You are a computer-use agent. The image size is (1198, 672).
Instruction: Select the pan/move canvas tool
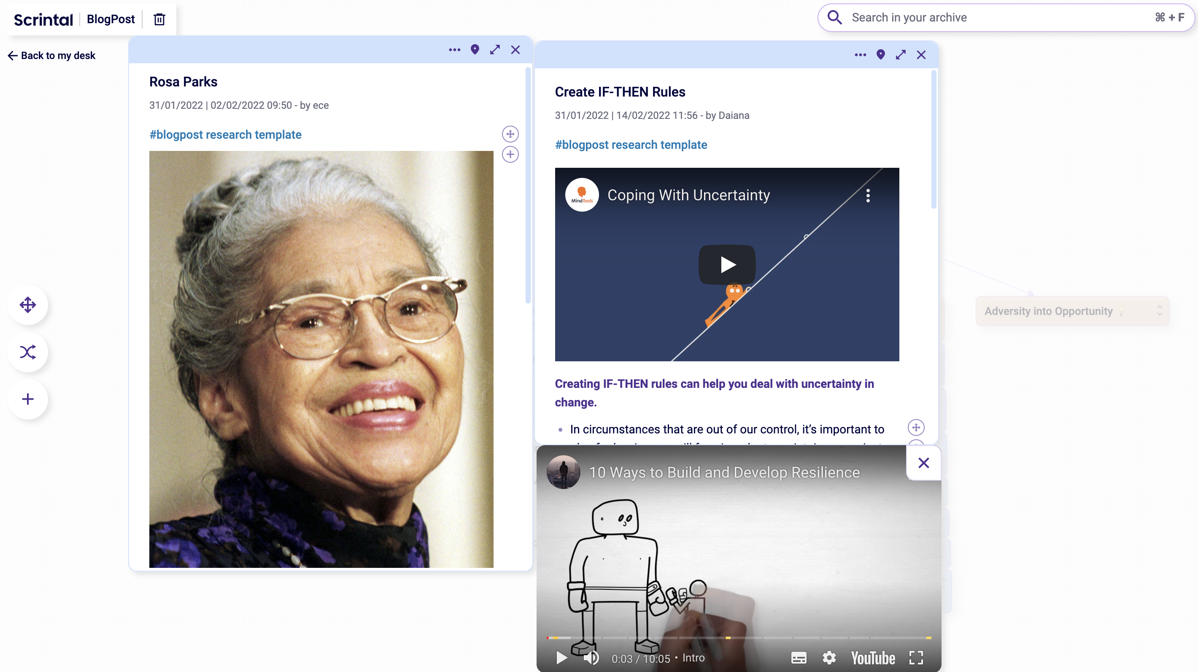click(x=28, y=305)
